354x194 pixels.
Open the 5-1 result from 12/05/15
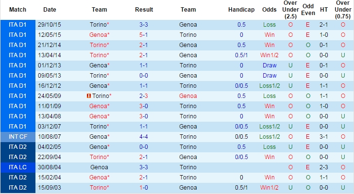pyautogui.click(x=144, y=35)
